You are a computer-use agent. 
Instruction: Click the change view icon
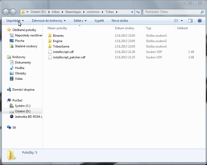(x=176, y=21)
